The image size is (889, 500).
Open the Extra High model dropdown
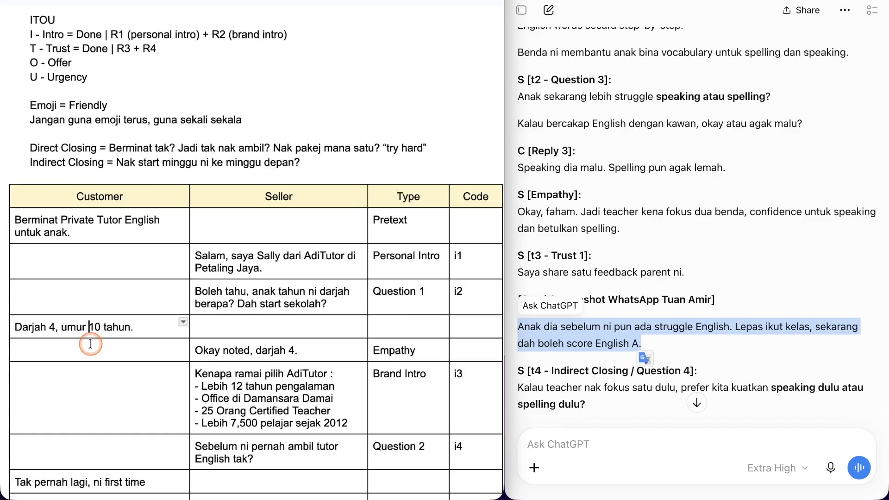(777, 468)
